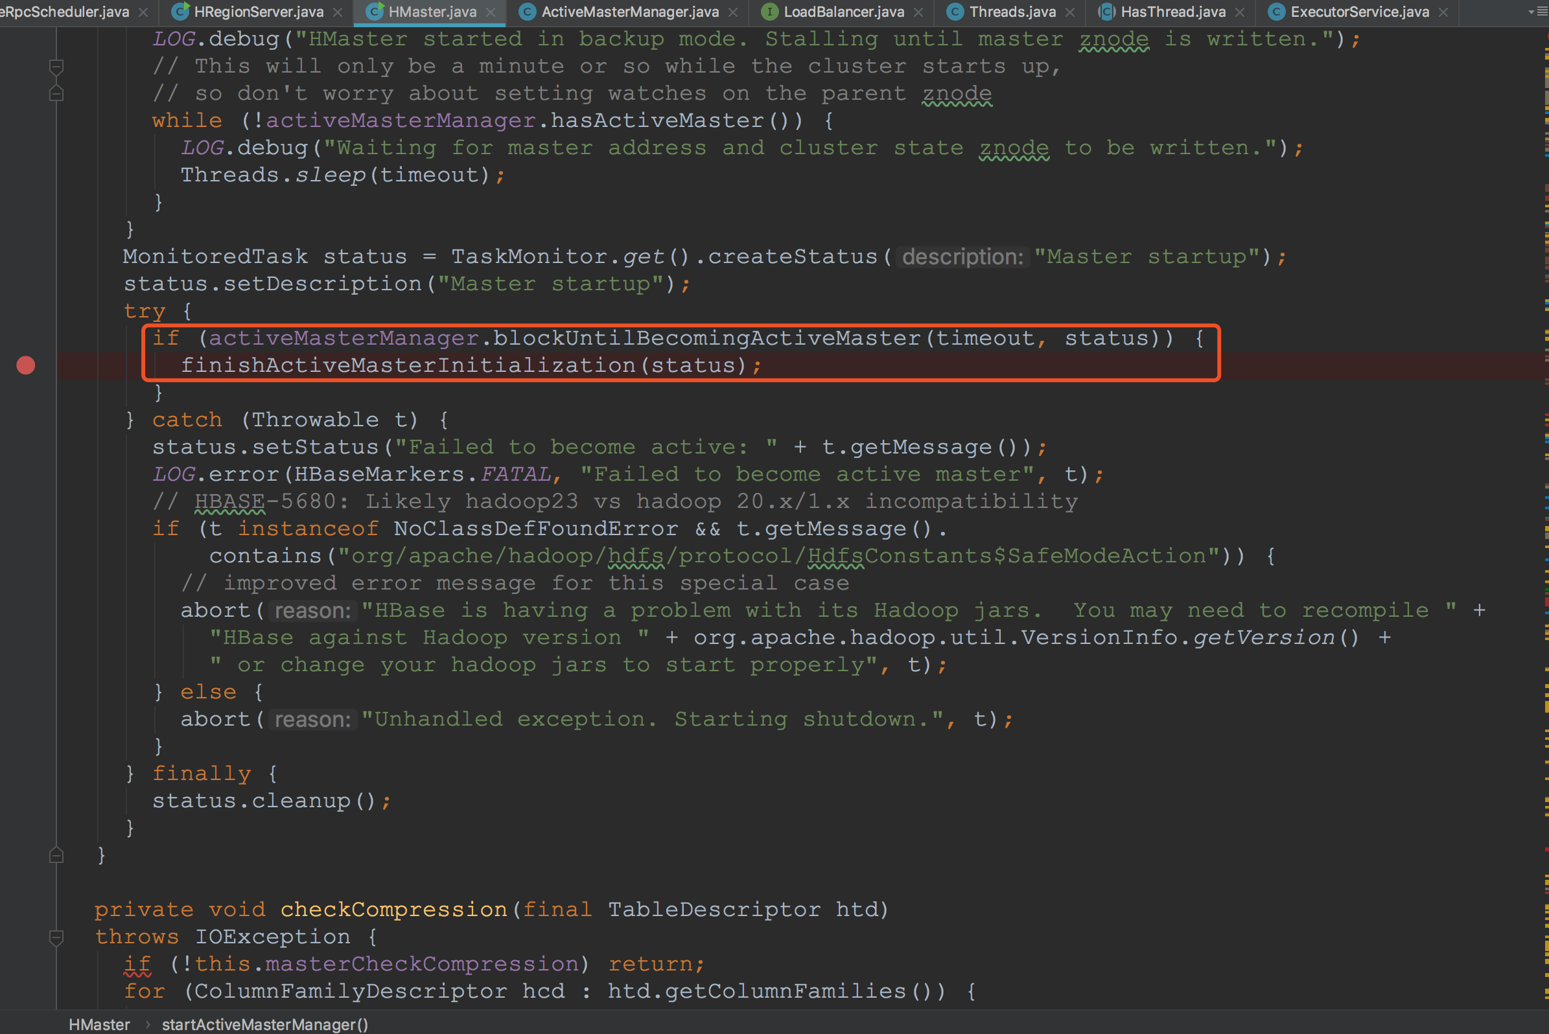Close the HMaster.java tab
Image resolution: width=1549 pixels, height=1034 pixels.
490,12
